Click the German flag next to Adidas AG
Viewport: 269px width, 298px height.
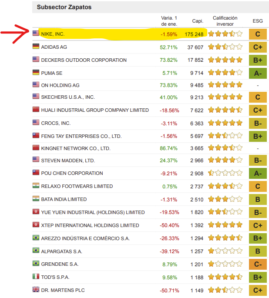pyautogui.click(x=36, y=47)
